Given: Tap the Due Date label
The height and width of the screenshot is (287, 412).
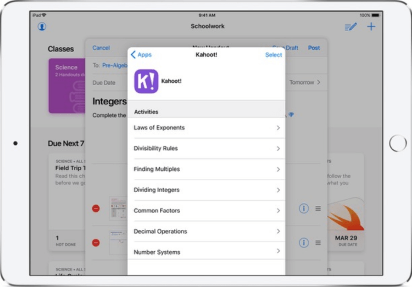Looking at the screenshot, I should pyautogui.click(x=104, y=83).
